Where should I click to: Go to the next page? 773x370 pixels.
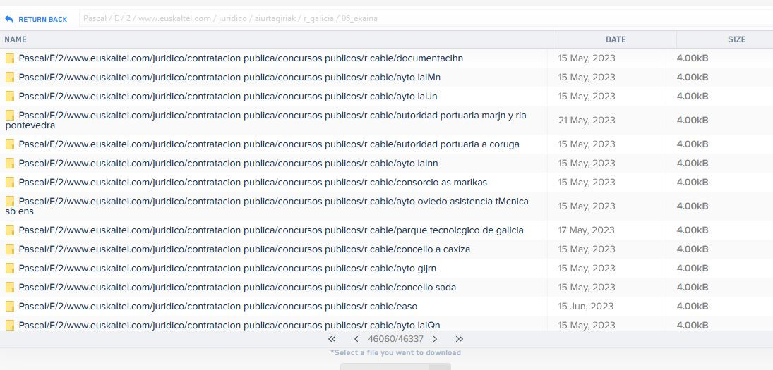[435, 339]
